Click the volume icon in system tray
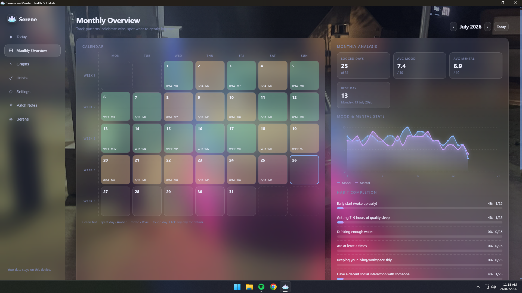The image size is (522, 293). click(493, 287)
